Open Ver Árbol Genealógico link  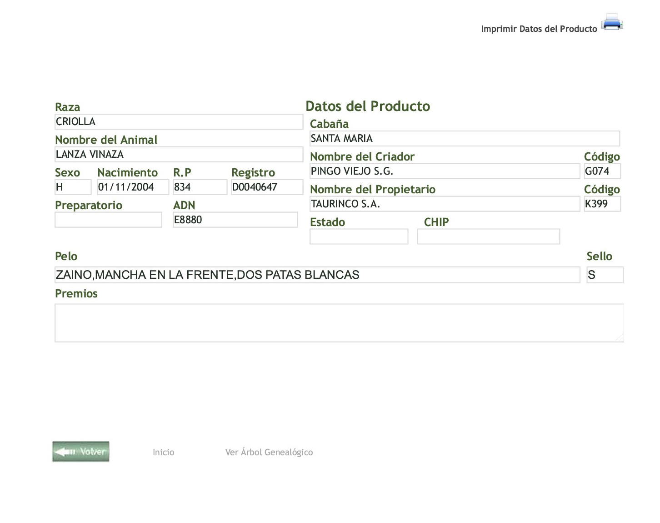pos(269,452)
